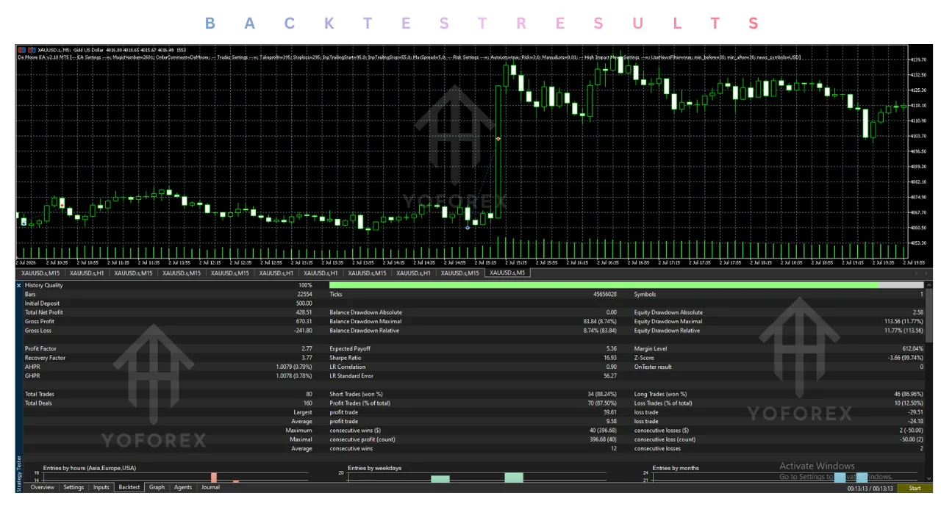Screen dimensions: 941x529
Task: Click the chart tabs scroll-right arrow
Action: (926, 273)
